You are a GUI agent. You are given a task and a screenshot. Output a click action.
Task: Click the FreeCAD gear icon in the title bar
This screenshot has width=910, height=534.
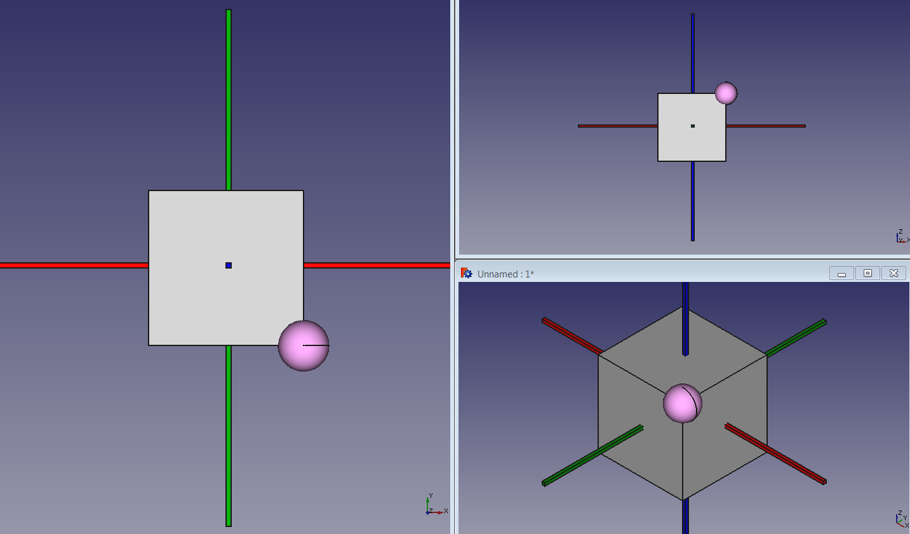(467, 273)
